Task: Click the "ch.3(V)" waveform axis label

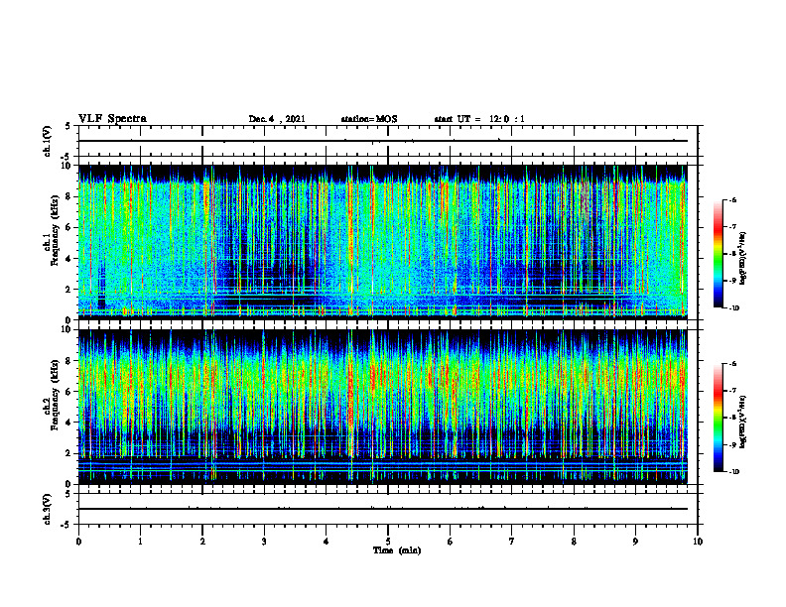Action: click(x=47, y=509)
